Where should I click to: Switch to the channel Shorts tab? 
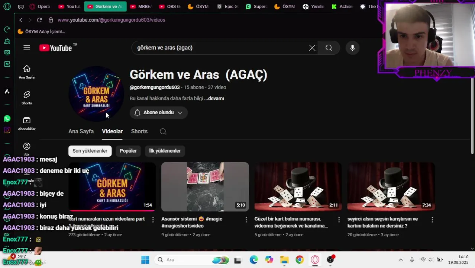coord(139,131)
